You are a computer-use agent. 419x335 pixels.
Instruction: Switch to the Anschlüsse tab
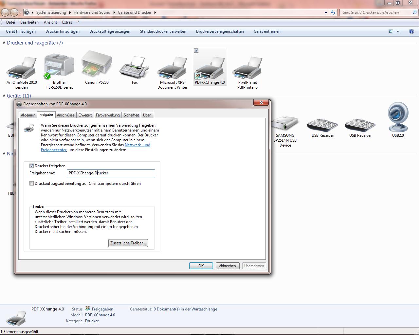(66, 115)
